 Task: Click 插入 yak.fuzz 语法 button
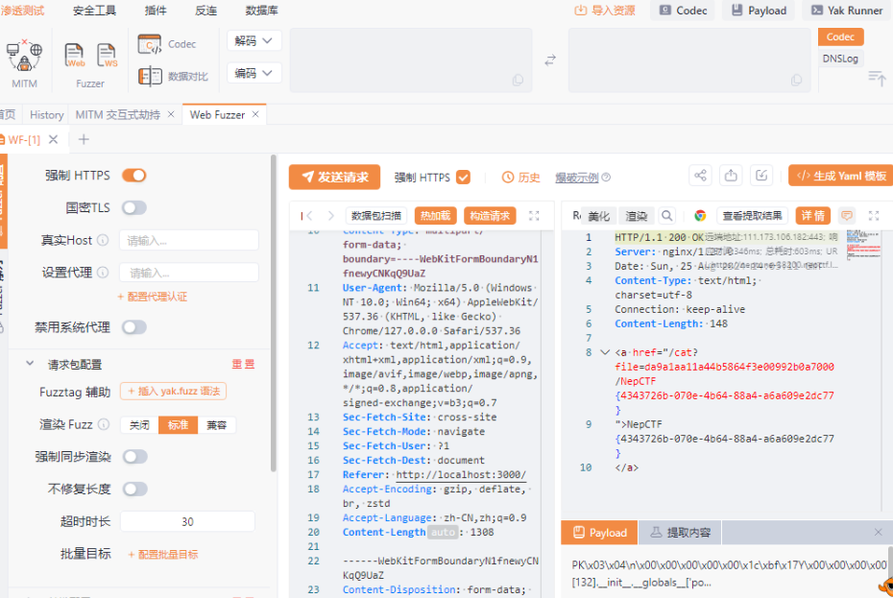[x=173, y=392]
